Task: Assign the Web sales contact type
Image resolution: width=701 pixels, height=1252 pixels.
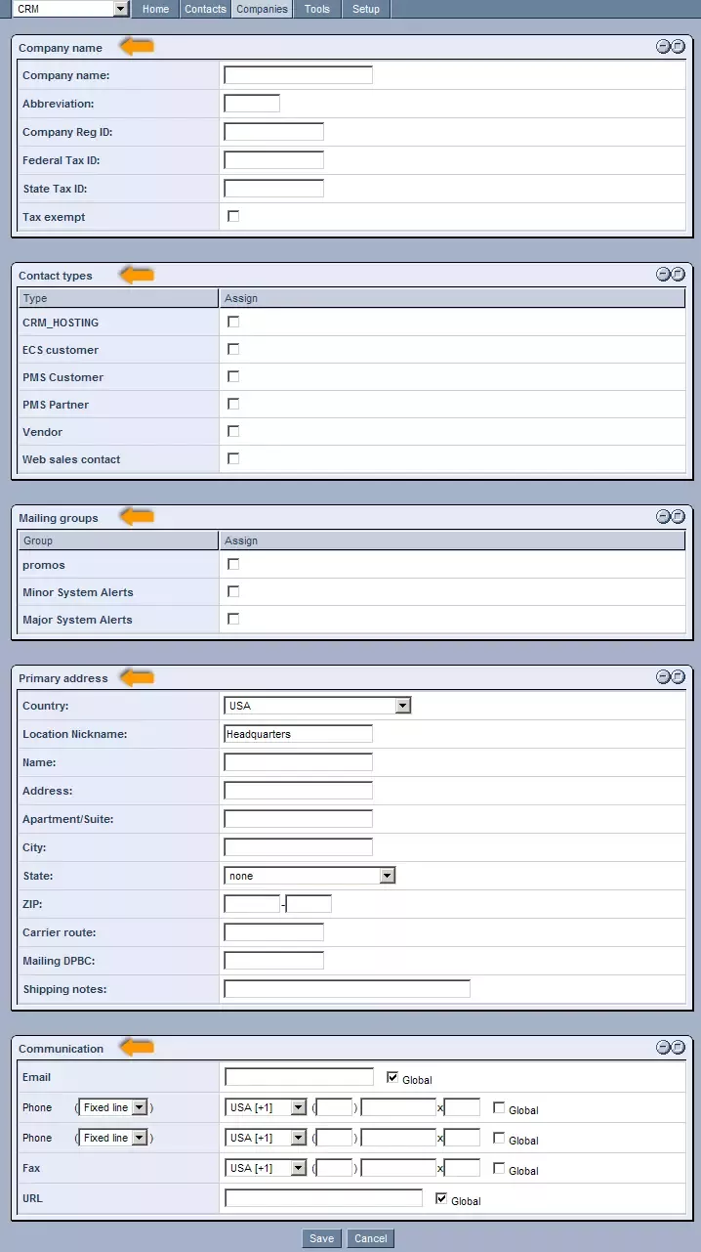Action: 233,458
